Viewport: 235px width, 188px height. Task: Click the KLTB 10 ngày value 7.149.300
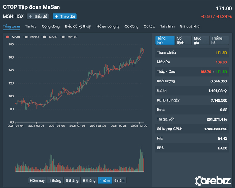coord(219,100)
